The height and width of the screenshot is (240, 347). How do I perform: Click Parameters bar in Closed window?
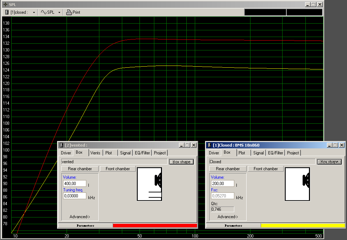[233, 226]
